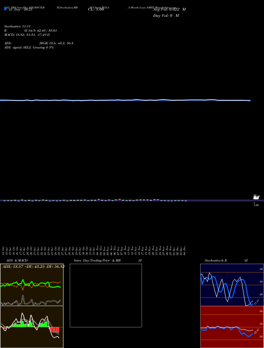Click the "11.11" stochastic end label
Screen dimensions: 264x348
pos(256,302)
